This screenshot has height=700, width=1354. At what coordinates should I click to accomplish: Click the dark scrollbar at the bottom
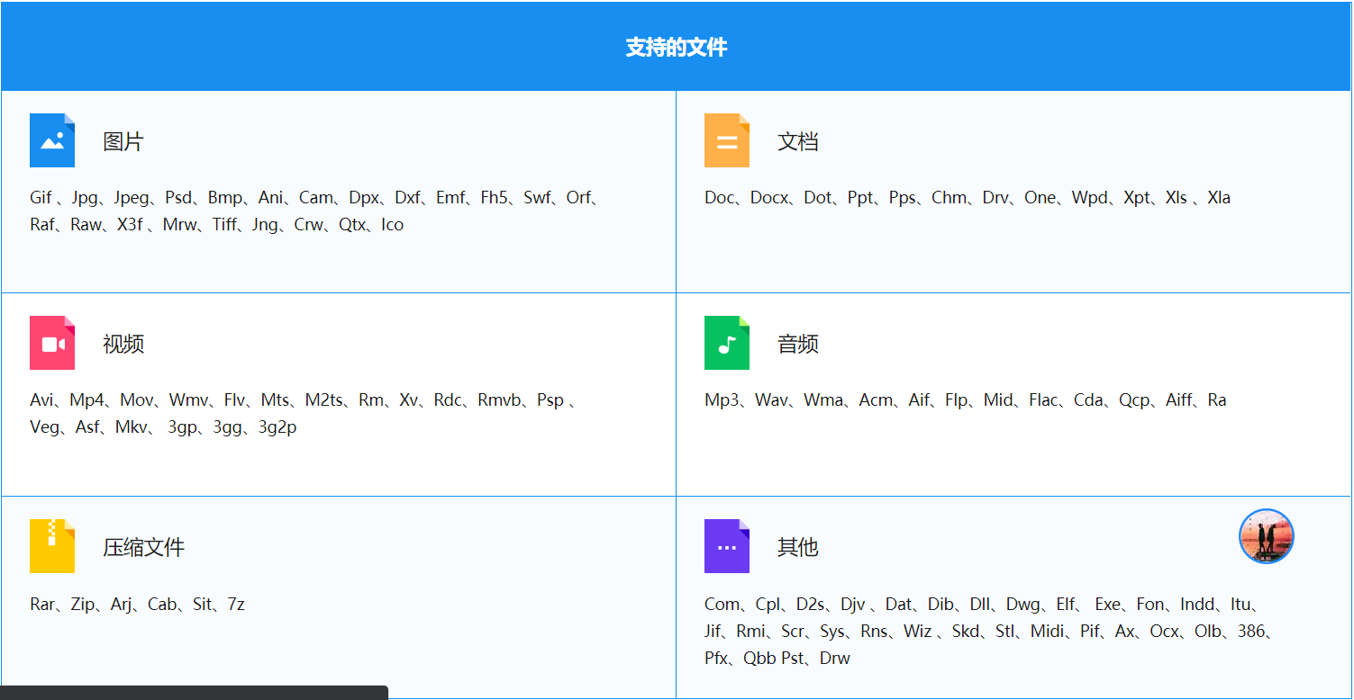[x=194, y=694]
